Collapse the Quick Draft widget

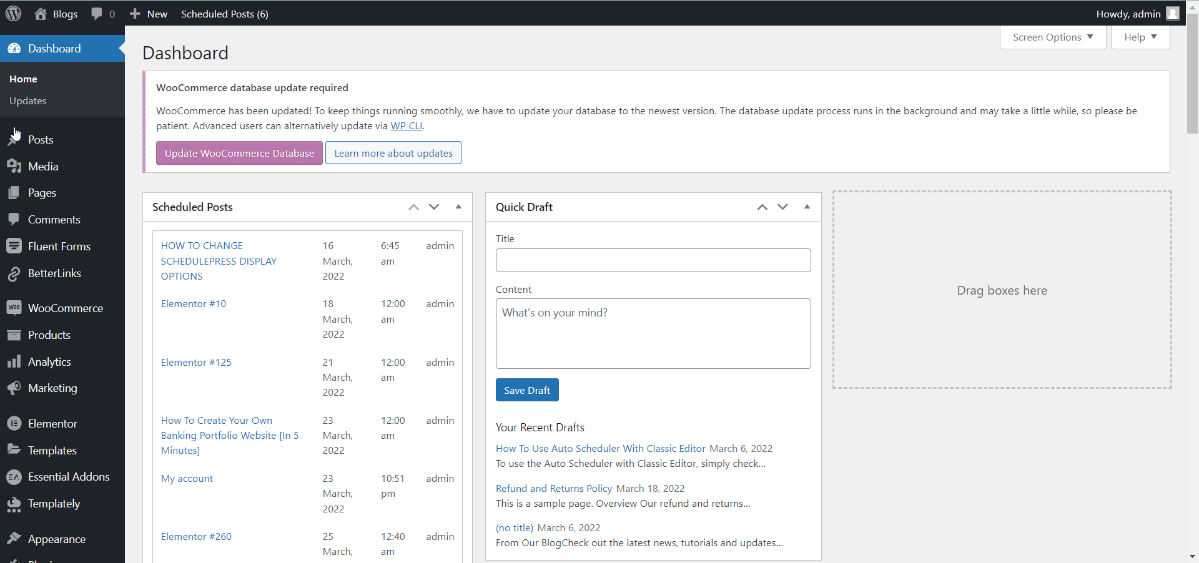(807, 207)
